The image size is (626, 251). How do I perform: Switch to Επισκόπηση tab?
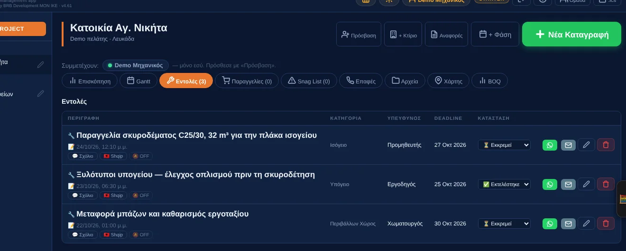click(x=90, y=81)
